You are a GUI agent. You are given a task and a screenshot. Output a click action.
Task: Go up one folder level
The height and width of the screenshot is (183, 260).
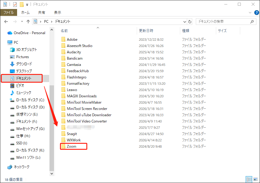coord(28,22)
